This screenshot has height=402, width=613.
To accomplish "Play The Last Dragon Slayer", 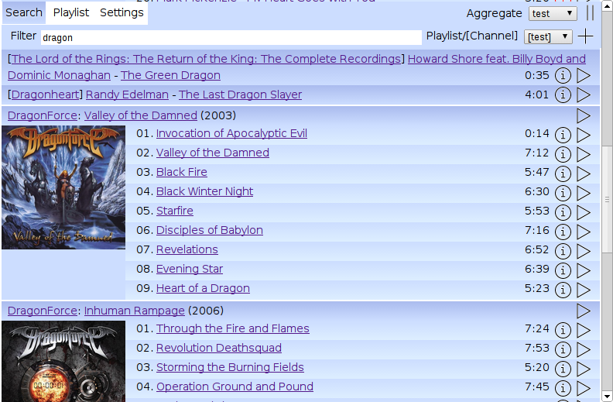I will click(584, 94).
